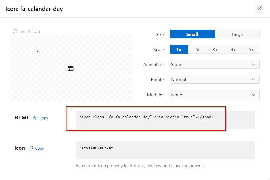
Task: Click the Reset Icon refresh symbol
Action: pyautogui.click(x=15, y=31)
